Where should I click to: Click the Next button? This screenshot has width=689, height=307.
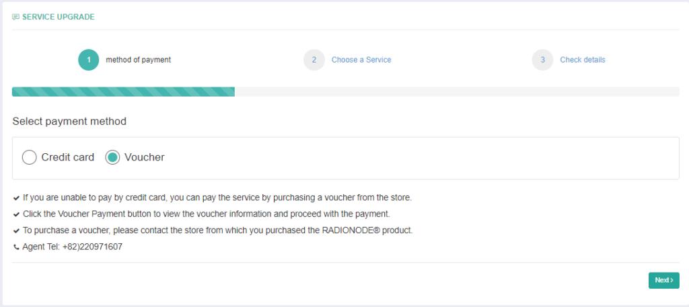point(664,280)
